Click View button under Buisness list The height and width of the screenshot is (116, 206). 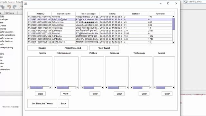click(x=119, y=94)
